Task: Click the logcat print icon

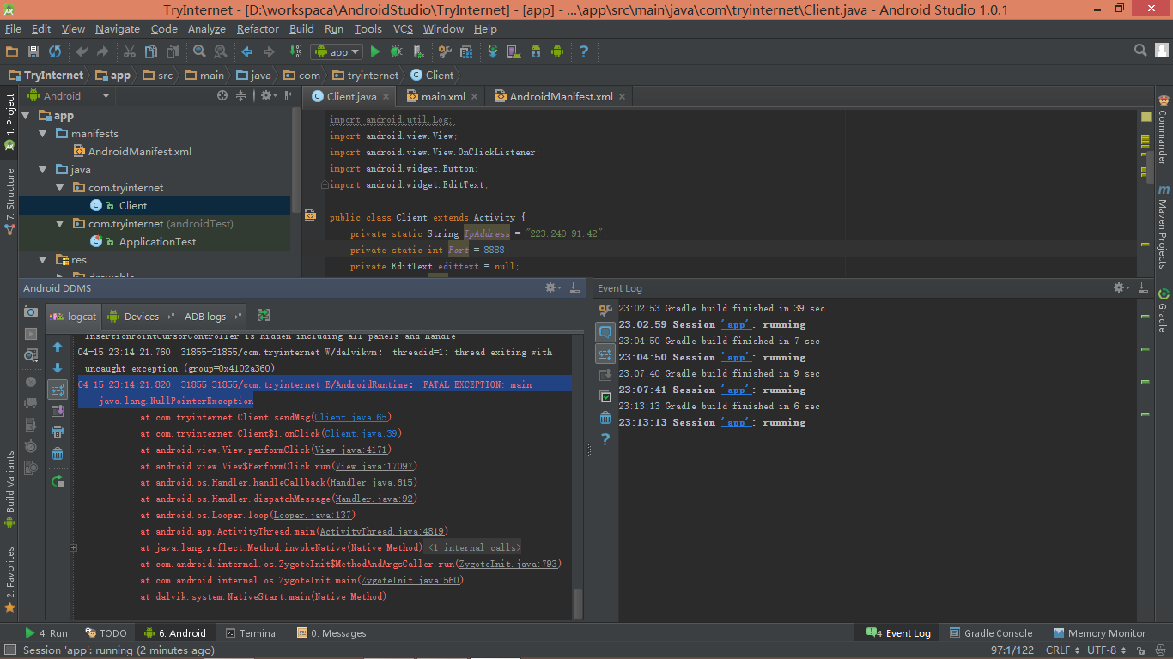Action: (58, 432)
